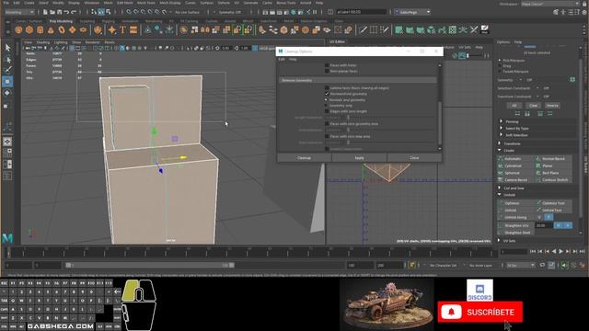Click the Inverse selection button
The image size is (589, 331).
tap(552, 106)
